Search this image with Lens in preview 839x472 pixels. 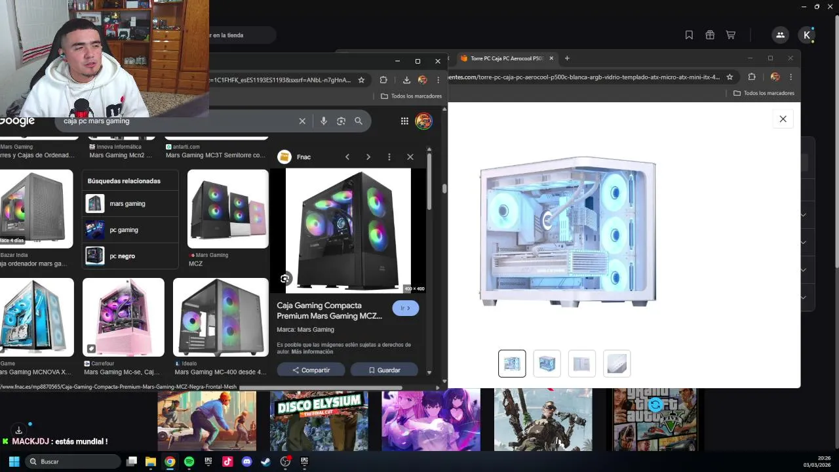click(284, 279)
